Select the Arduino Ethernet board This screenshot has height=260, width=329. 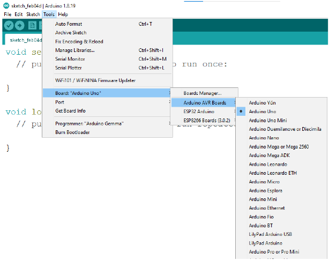(x=282, y=208)
